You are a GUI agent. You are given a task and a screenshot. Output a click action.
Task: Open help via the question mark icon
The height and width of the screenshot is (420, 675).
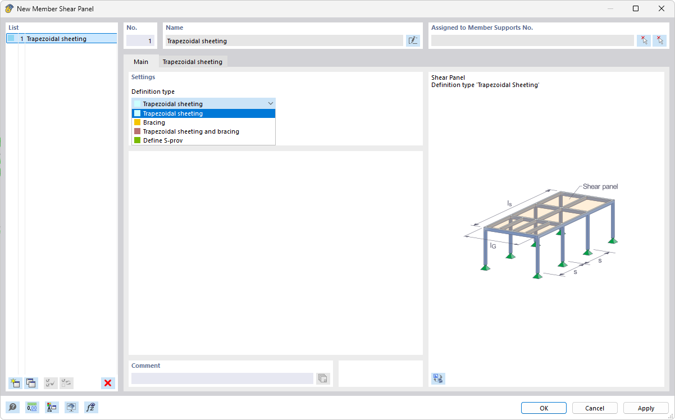tap(12, 407)
